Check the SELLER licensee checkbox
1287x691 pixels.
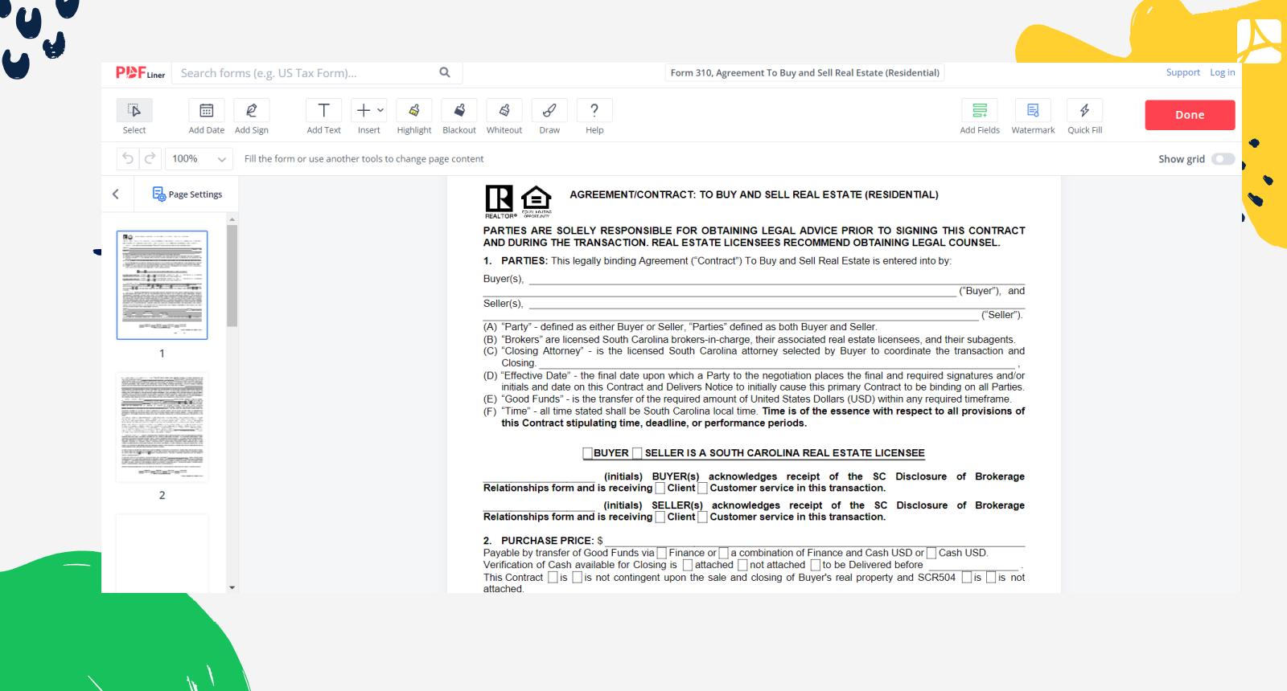(637, 453)
